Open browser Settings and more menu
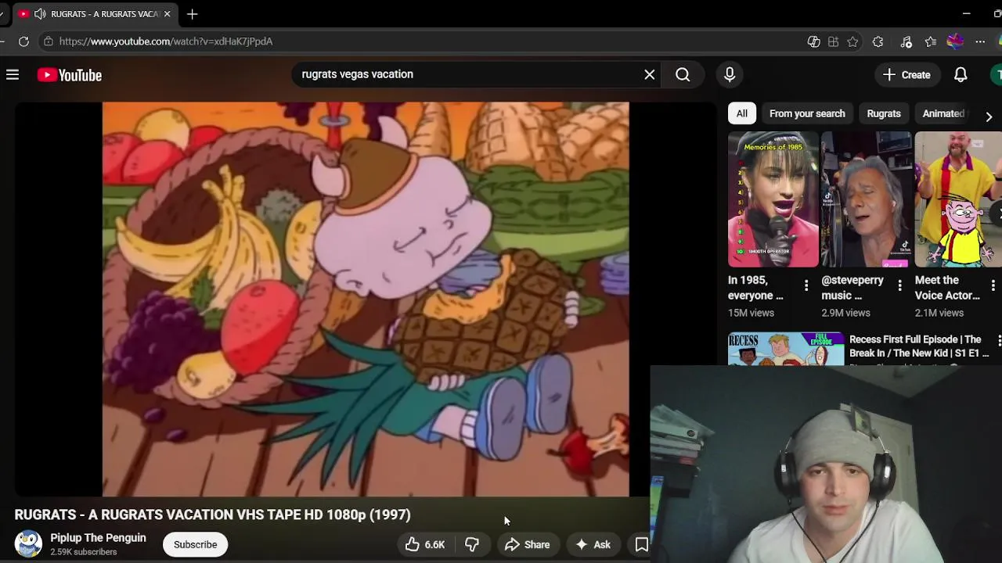The image size is (1002, 563). 980,41
